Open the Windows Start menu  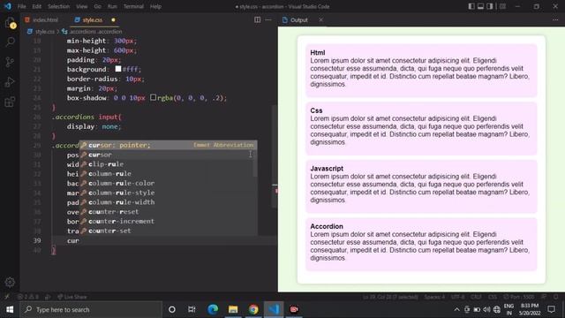click(10, 309)
